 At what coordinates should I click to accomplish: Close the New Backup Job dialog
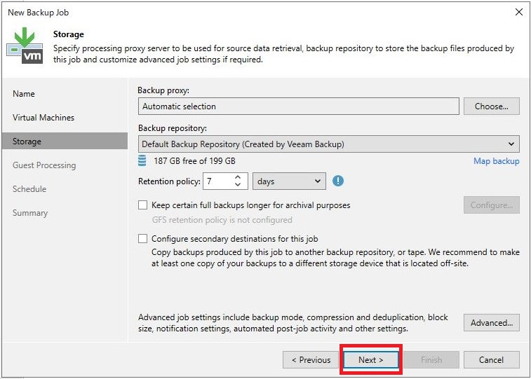(518, 12)
